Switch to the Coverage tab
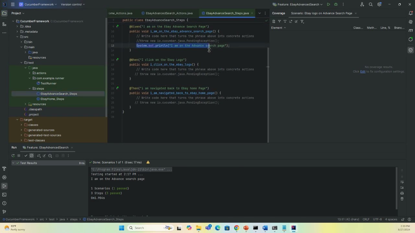 [x=279, y=13]
